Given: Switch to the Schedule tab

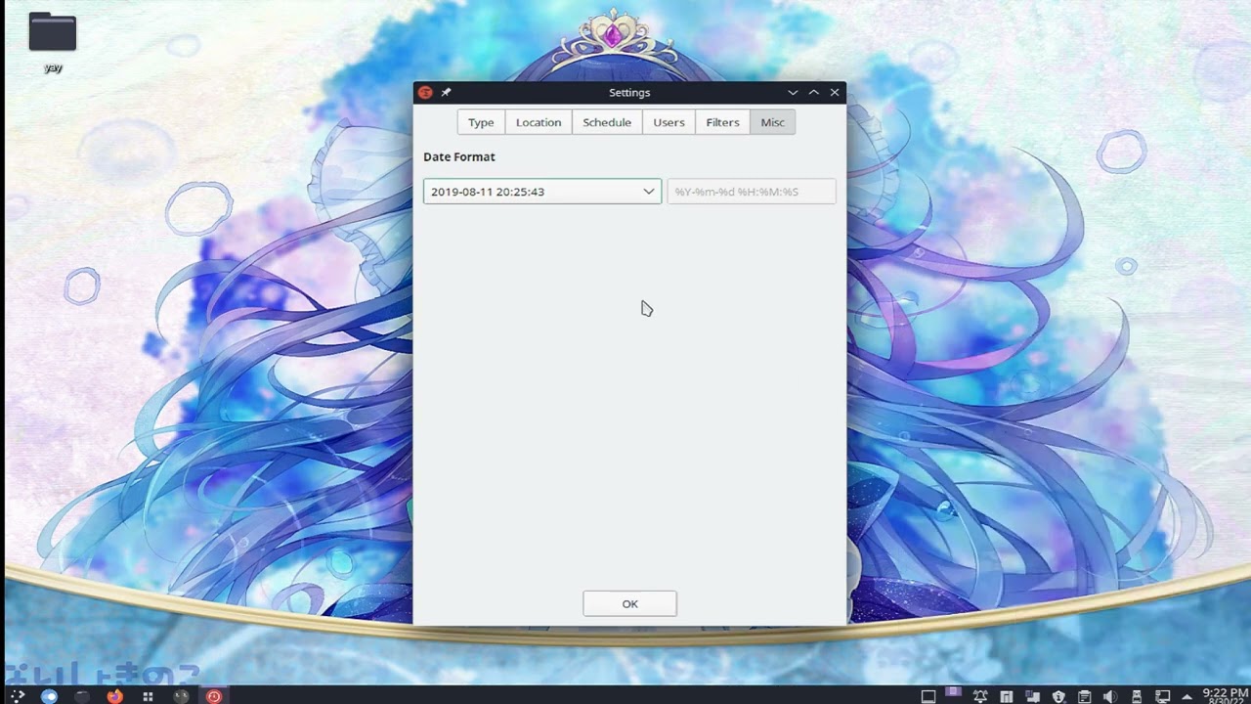Looking at the screenshot, I should [607, 122].
